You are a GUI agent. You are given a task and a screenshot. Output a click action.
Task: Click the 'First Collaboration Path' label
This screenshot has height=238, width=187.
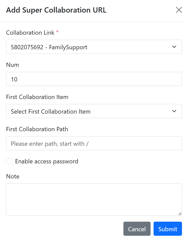pos(37,129)
